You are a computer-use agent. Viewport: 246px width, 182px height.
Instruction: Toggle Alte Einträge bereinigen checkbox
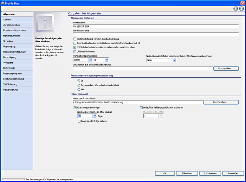pos(75,107)
